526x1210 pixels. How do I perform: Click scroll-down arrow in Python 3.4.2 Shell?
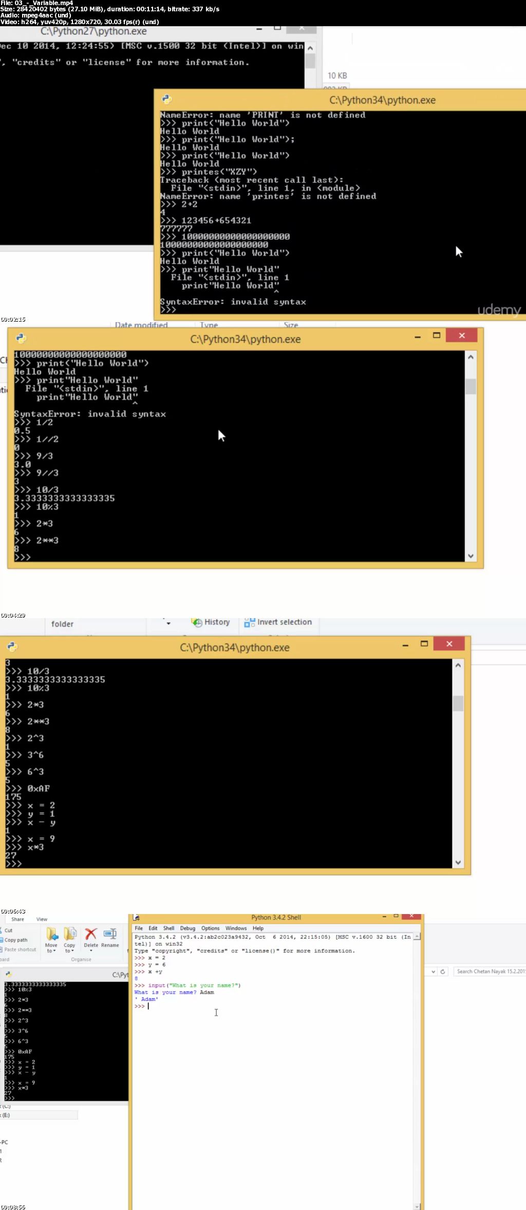(x=417, y=1206)
